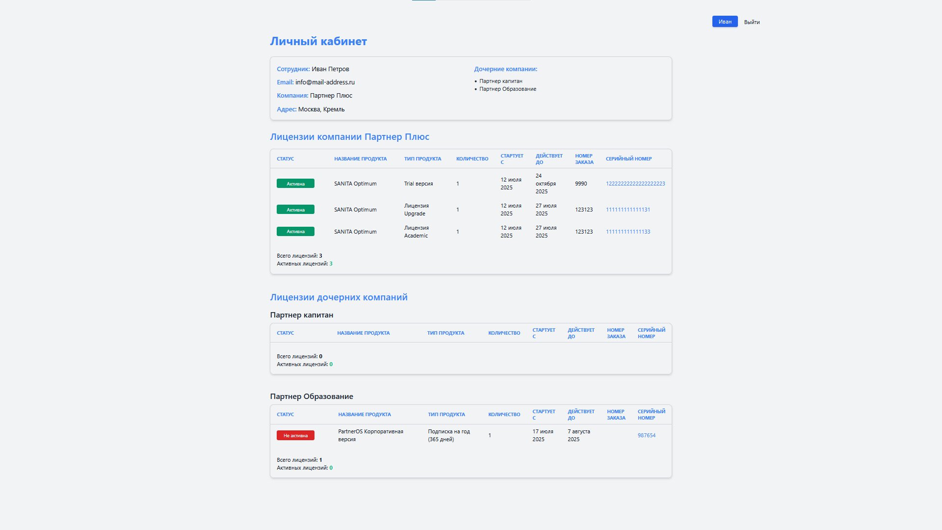Image resolution: width=942 pixels, height=530 pixels.
Task: Click the Активна badge for Лицензия Academic
Action: point(295,232)
